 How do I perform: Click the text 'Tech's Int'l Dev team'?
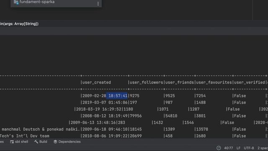pos(25,136)
